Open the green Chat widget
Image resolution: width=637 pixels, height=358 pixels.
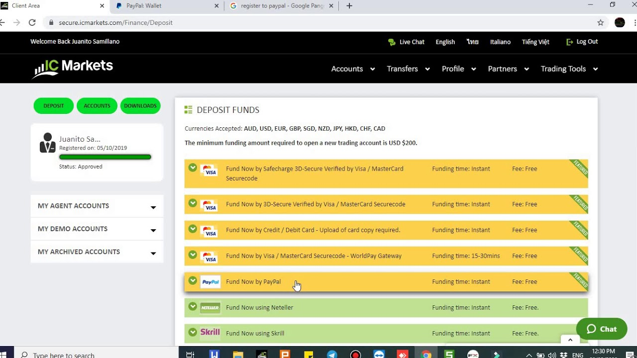pos(602,329)
